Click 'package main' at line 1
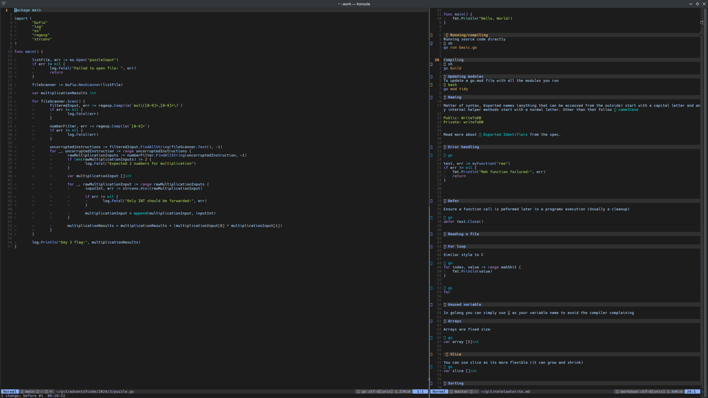Screen dimensions: 708x398 [28, 10]
